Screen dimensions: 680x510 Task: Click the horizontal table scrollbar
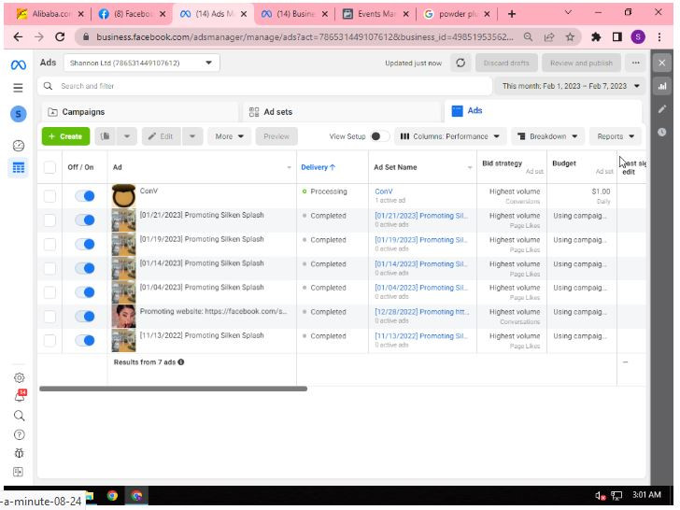click(x=174, y=389)
